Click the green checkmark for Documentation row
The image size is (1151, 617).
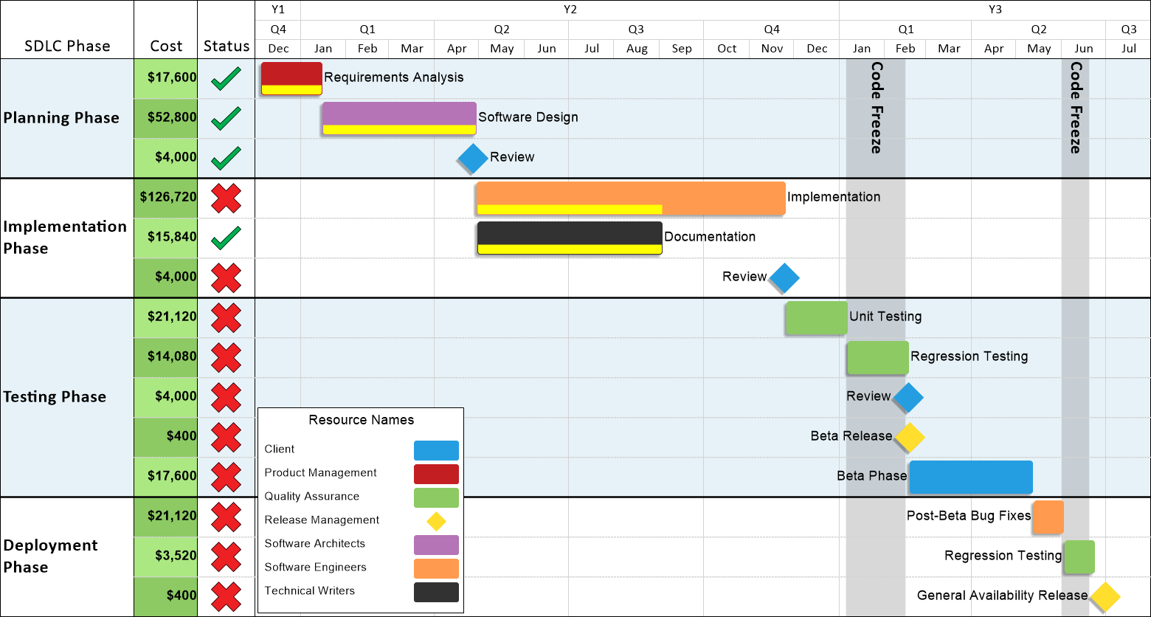[x=226, y=238]
